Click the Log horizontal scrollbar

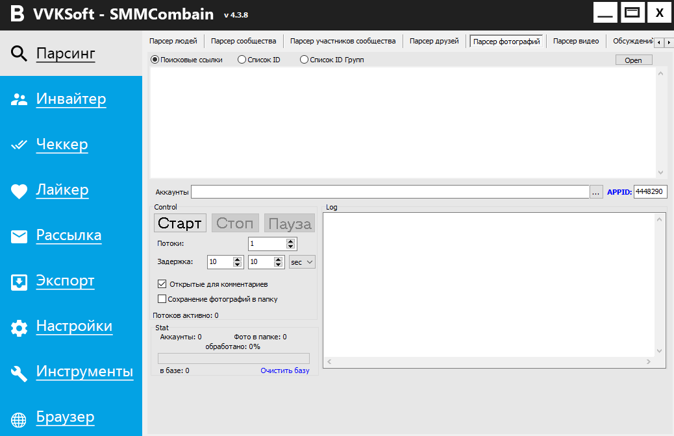click(x=489, y=361)
